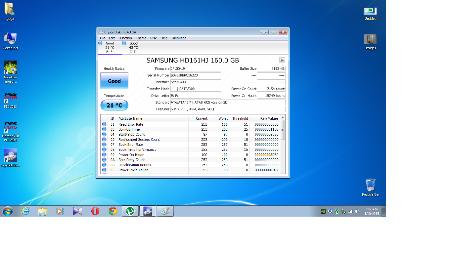The height and width of the screenshot is (254, 452).
Task: Open Opera browser from the taskbar
Action: click(x=95, y=211)
